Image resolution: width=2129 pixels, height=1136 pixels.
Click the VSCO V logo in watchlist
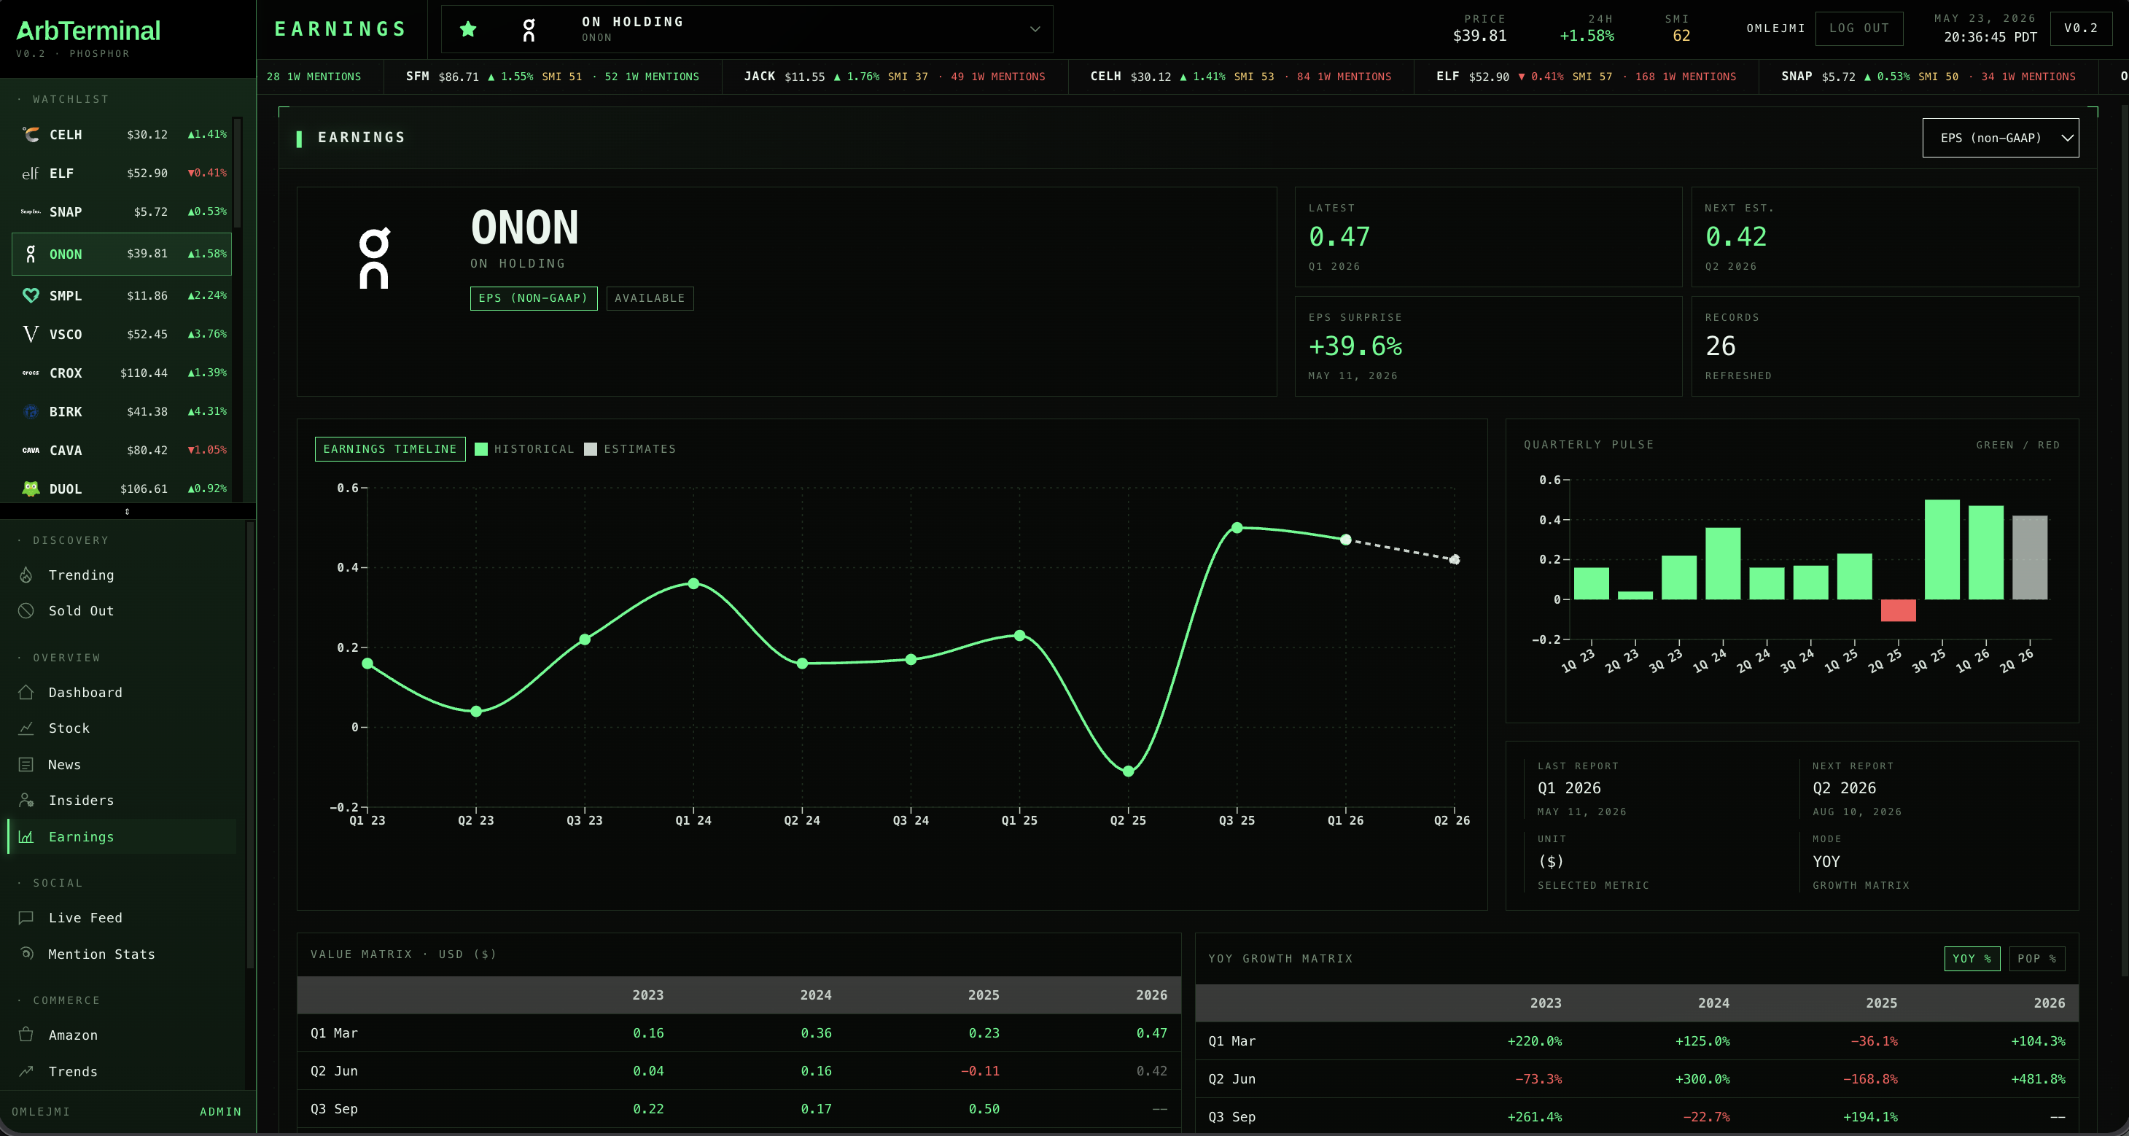coord(31,334)
